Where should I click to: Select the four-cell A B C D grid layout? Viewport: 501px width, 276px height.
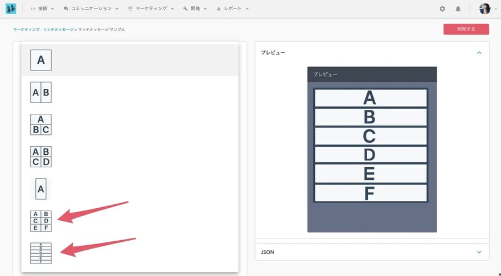(41, 156)
